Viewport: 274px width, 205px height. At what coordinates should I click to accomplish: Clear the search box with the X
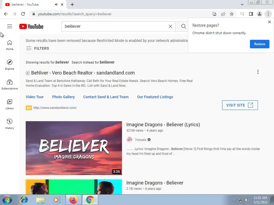[170, 26]
